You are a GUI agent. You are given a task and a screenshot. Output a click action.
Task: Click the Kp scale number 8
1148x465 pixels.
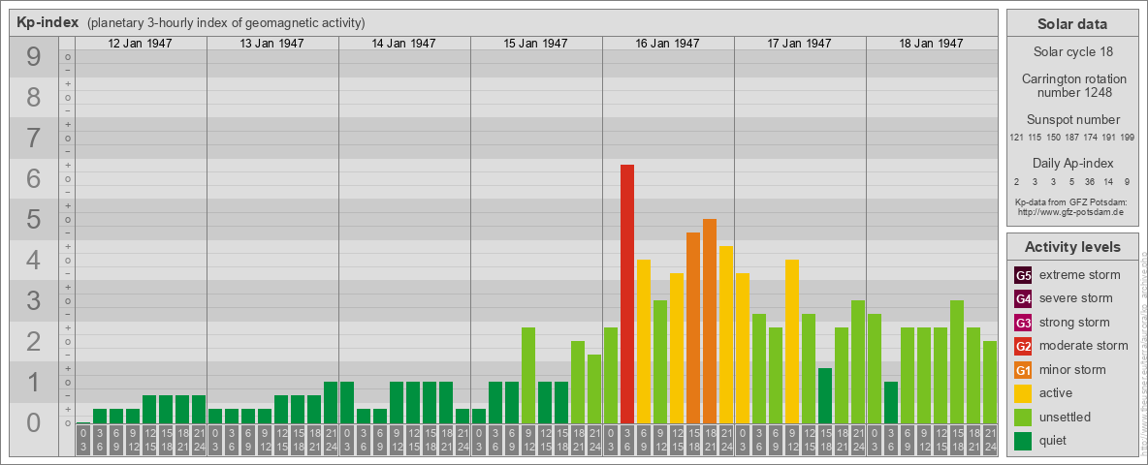(34, 97)
